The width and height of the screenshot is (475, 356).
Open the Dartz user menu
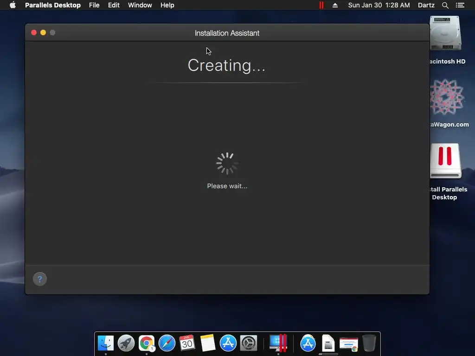point(426,5)
